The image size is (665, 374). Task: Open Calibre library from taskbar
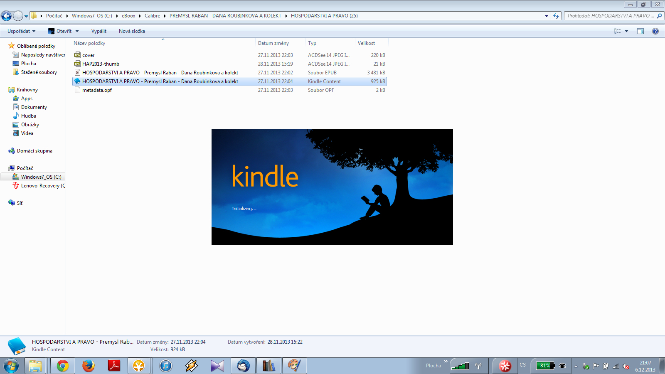click(x=269, y=366)
